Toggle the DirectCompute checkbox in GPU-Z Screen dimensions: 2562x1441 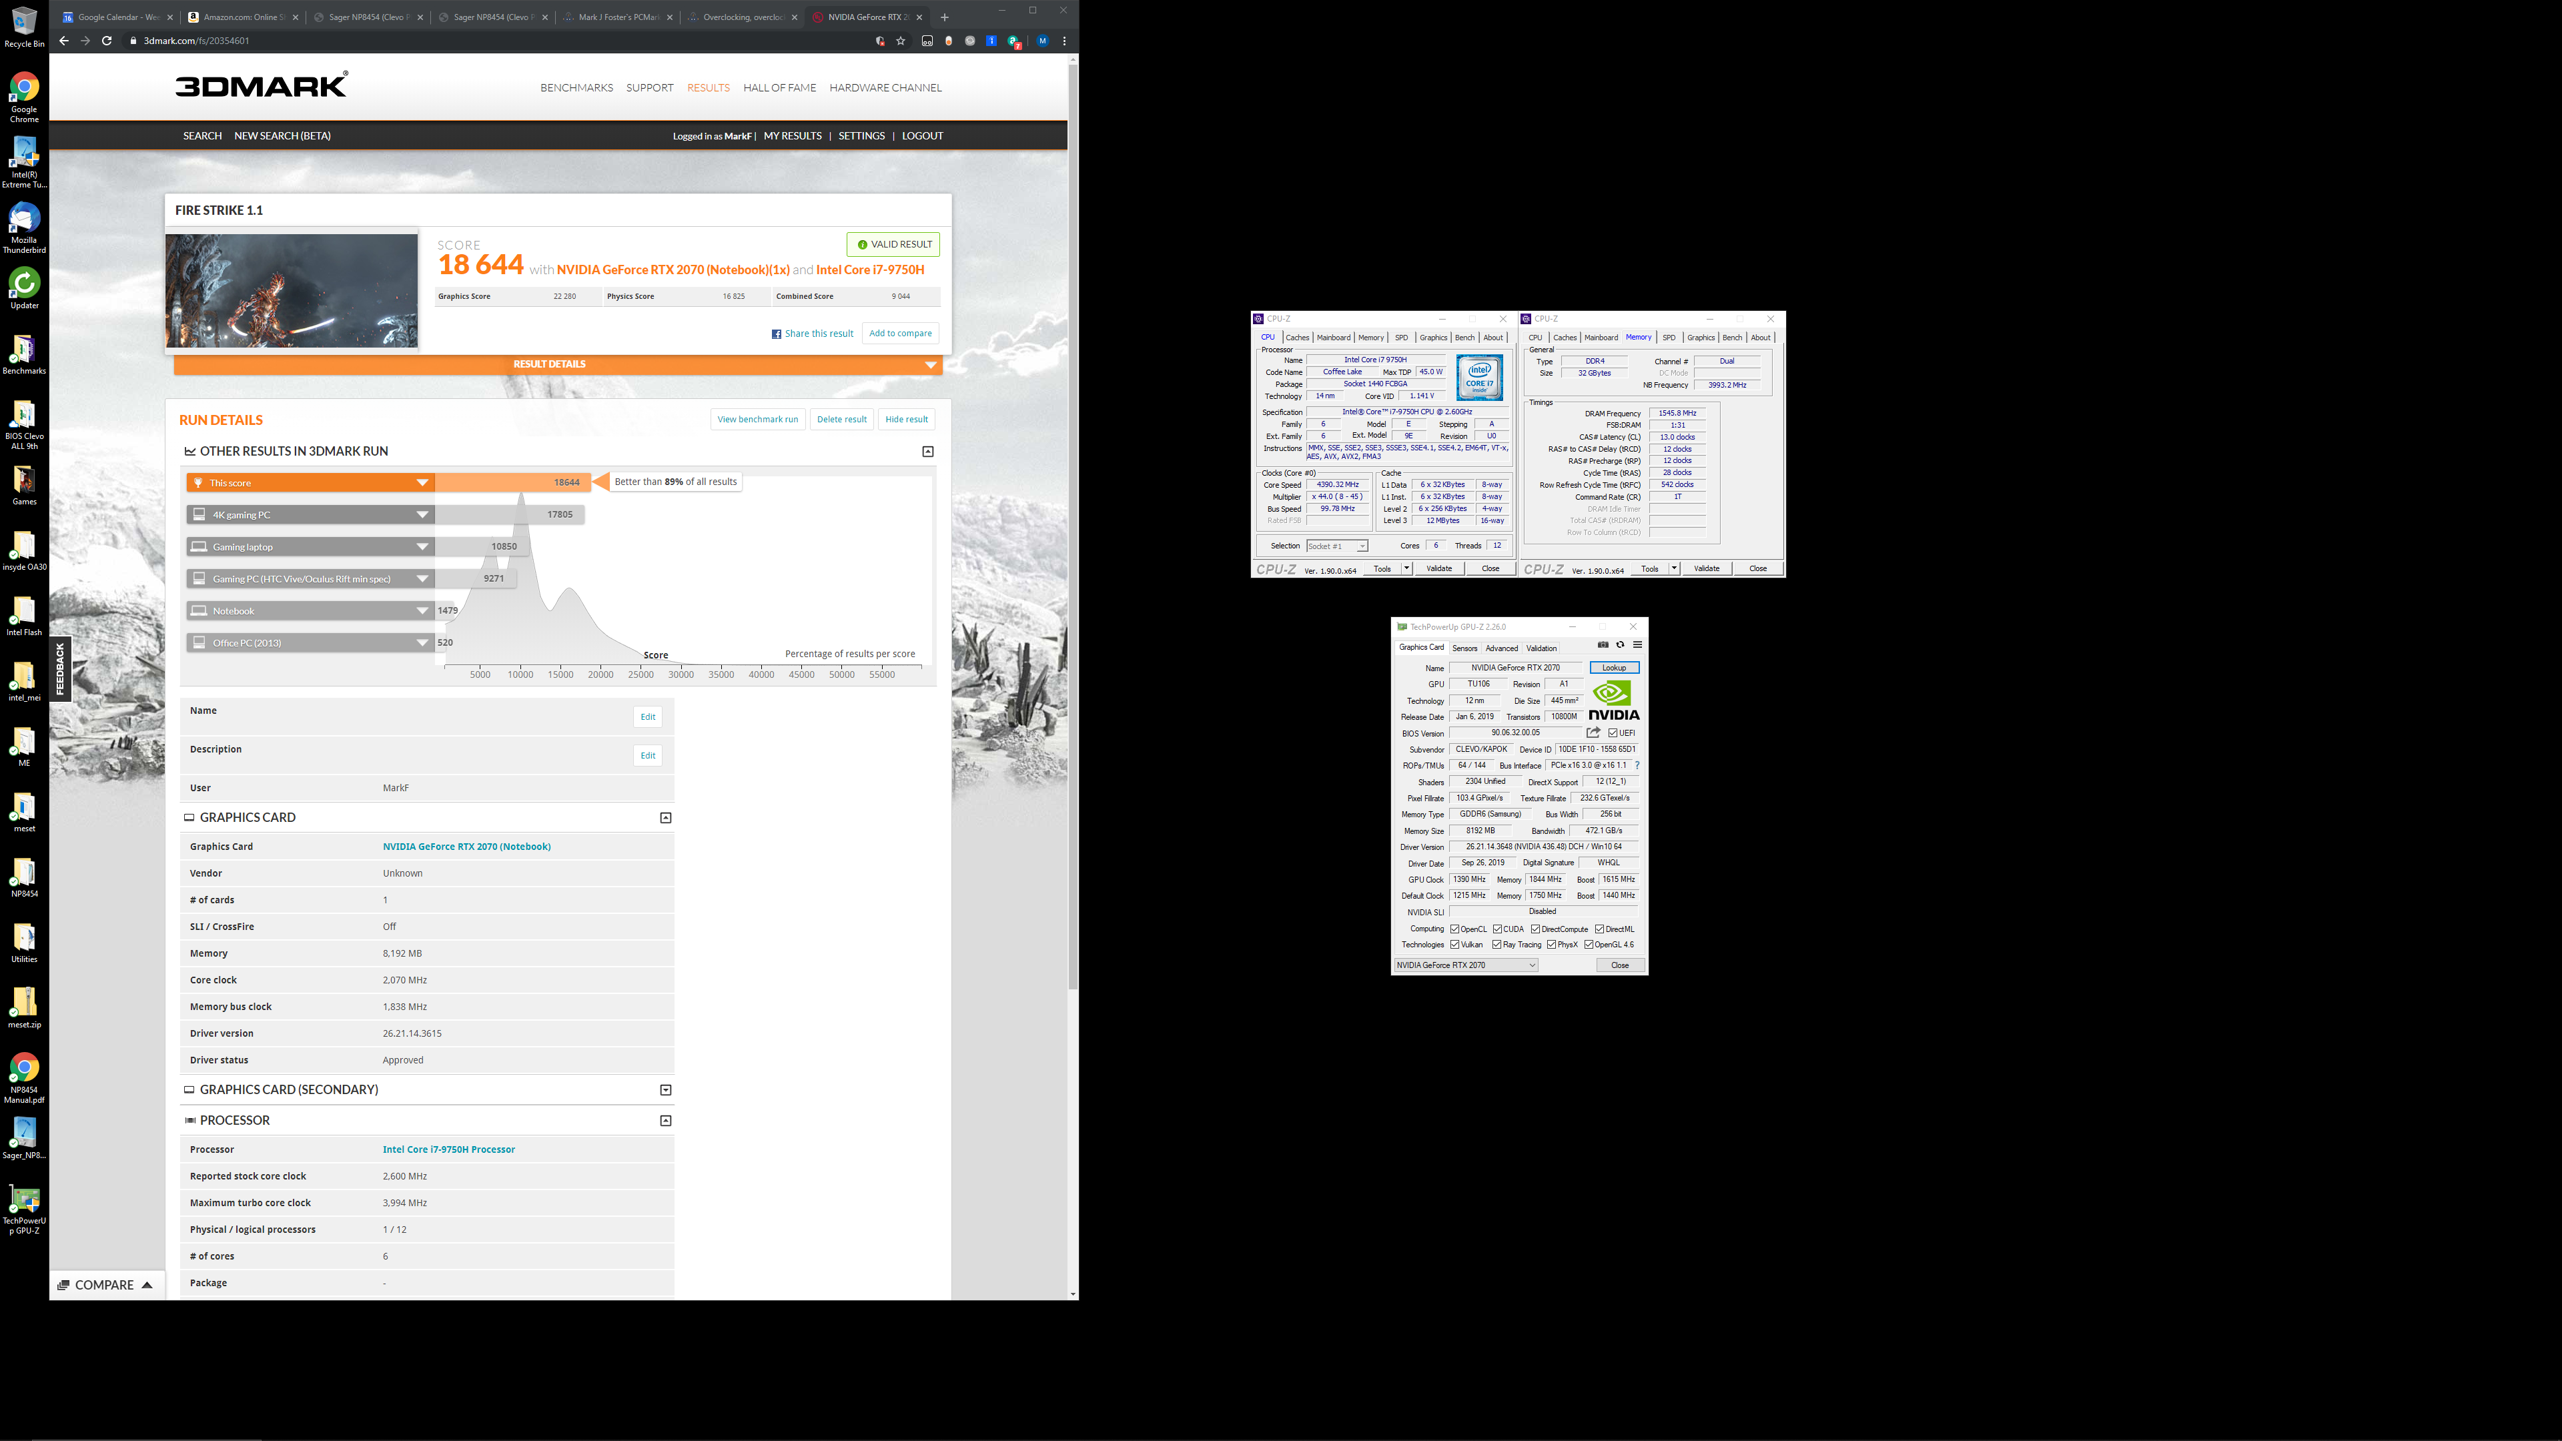tap(1536, 929)
